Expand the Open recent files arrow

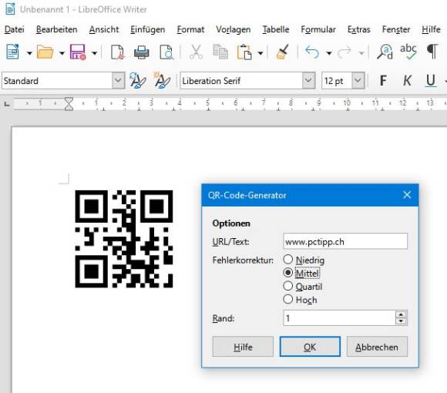pyautogui.click(x=62, y=52)
